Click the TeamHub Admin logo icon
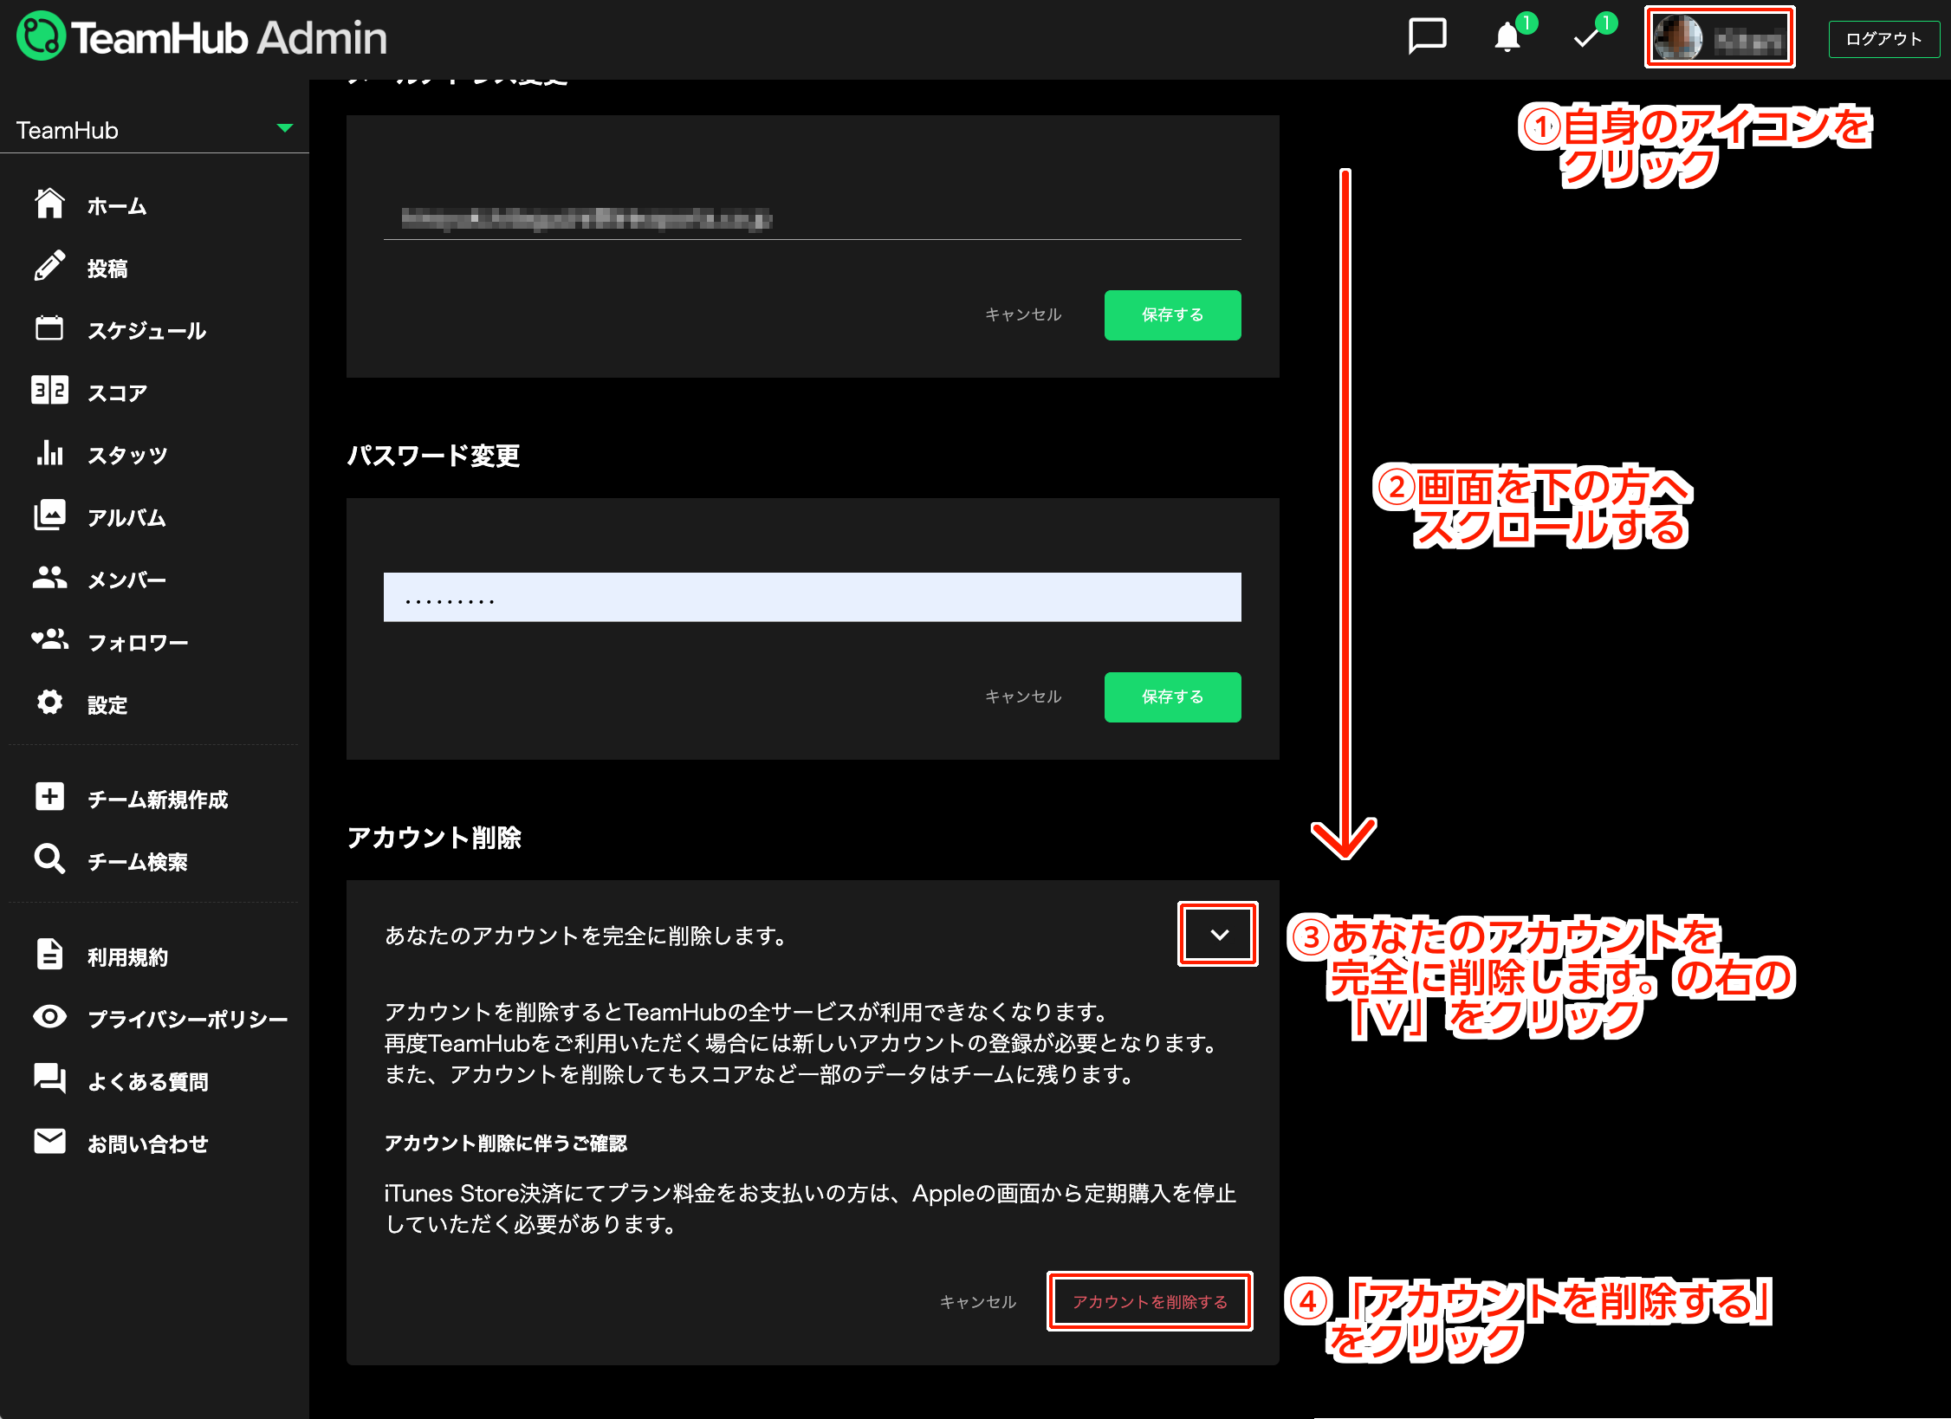The width and height of the screenshot is (1951, 1419). coord(40,37)
